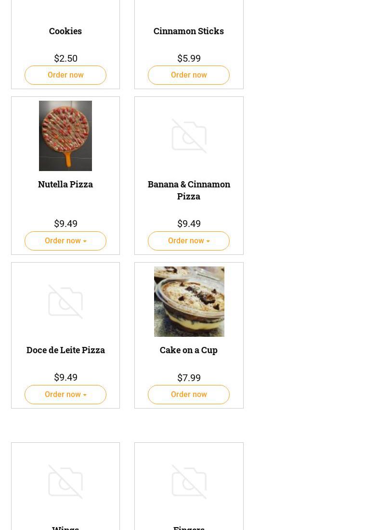Click the Nutella Pizza photo
Screen dimensions: 378x530
pyautogui.click(x=65, y=135)
